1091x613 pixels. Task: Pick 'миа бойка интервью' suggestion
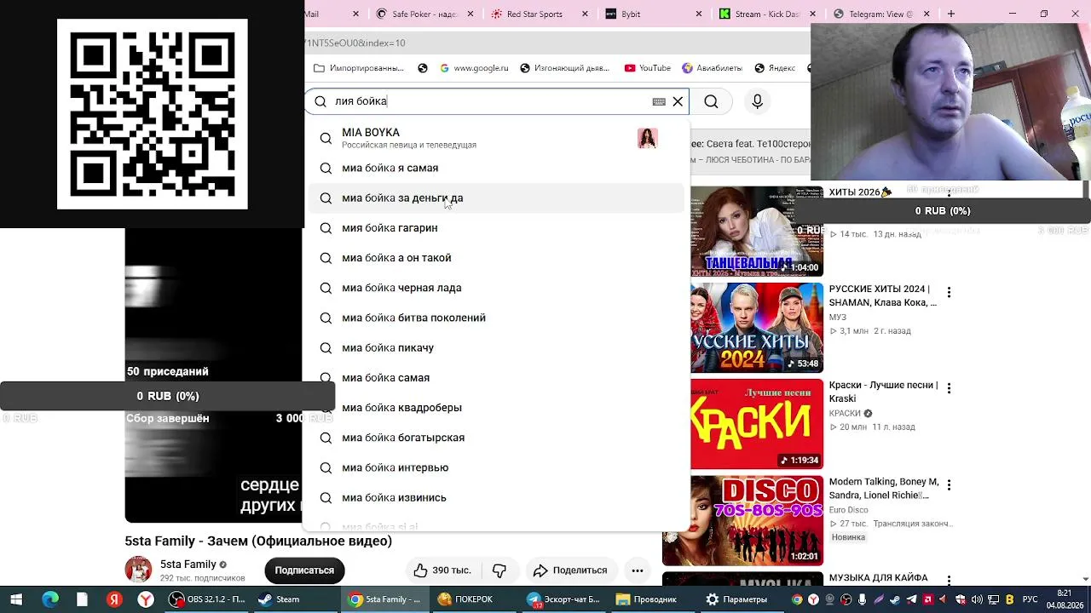(x=496, y=467)
